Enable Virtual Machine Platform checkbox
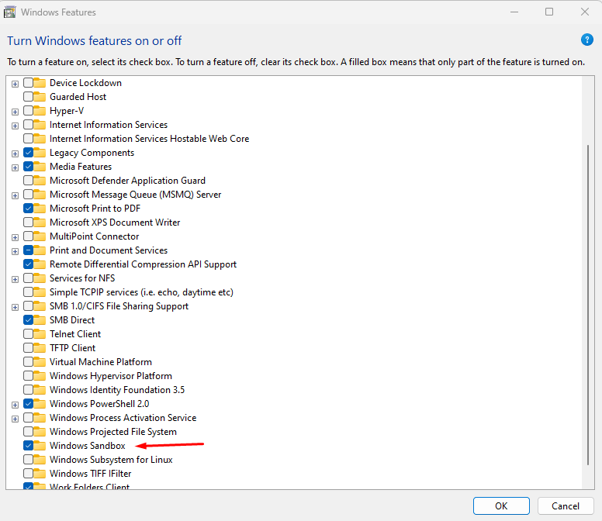Image resolution: width=602 pixels, height=521 pixels. [28, 362]
